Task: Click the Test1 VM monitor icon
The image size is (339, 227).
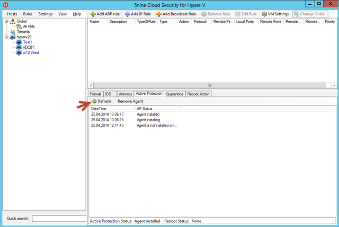Action: point(19,42)
